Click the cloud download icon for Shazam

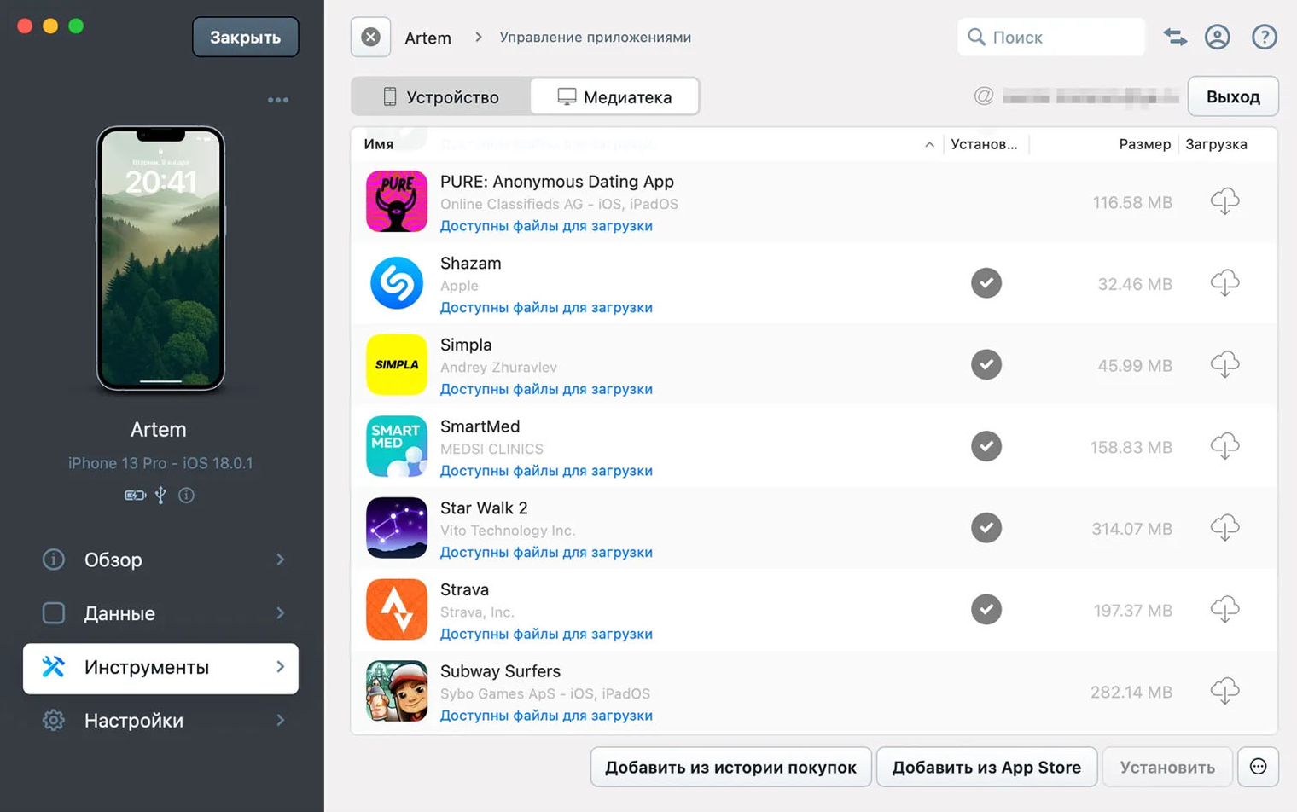[1224, 283]
